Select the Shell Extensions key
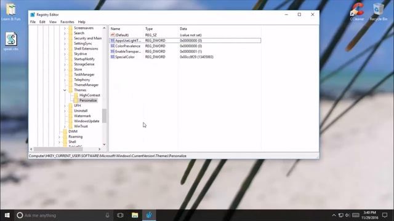Image resolution: width=394 pixels, height=221 pixels. 86,48
